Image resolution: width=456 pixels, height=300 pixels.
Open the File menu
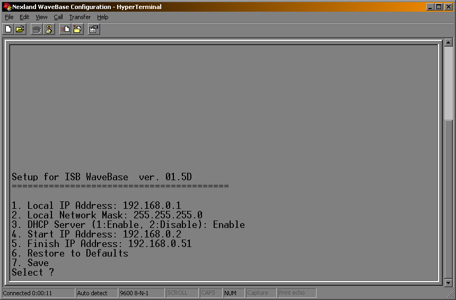(9, 17)
